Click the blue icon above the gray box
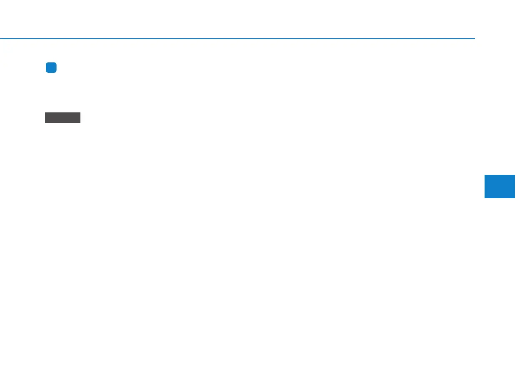This screenshot has height=373, width=520. coord(51,68)
